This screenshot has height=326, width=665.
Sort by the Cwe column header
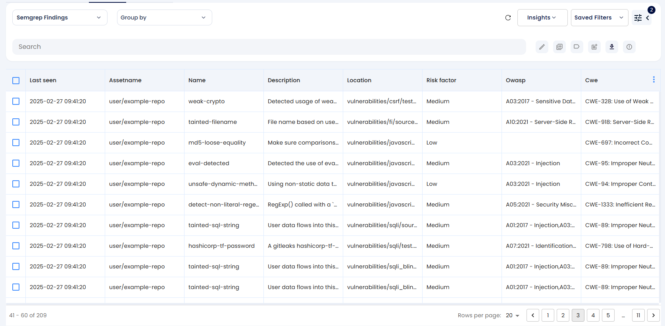(x=591, y=80)
